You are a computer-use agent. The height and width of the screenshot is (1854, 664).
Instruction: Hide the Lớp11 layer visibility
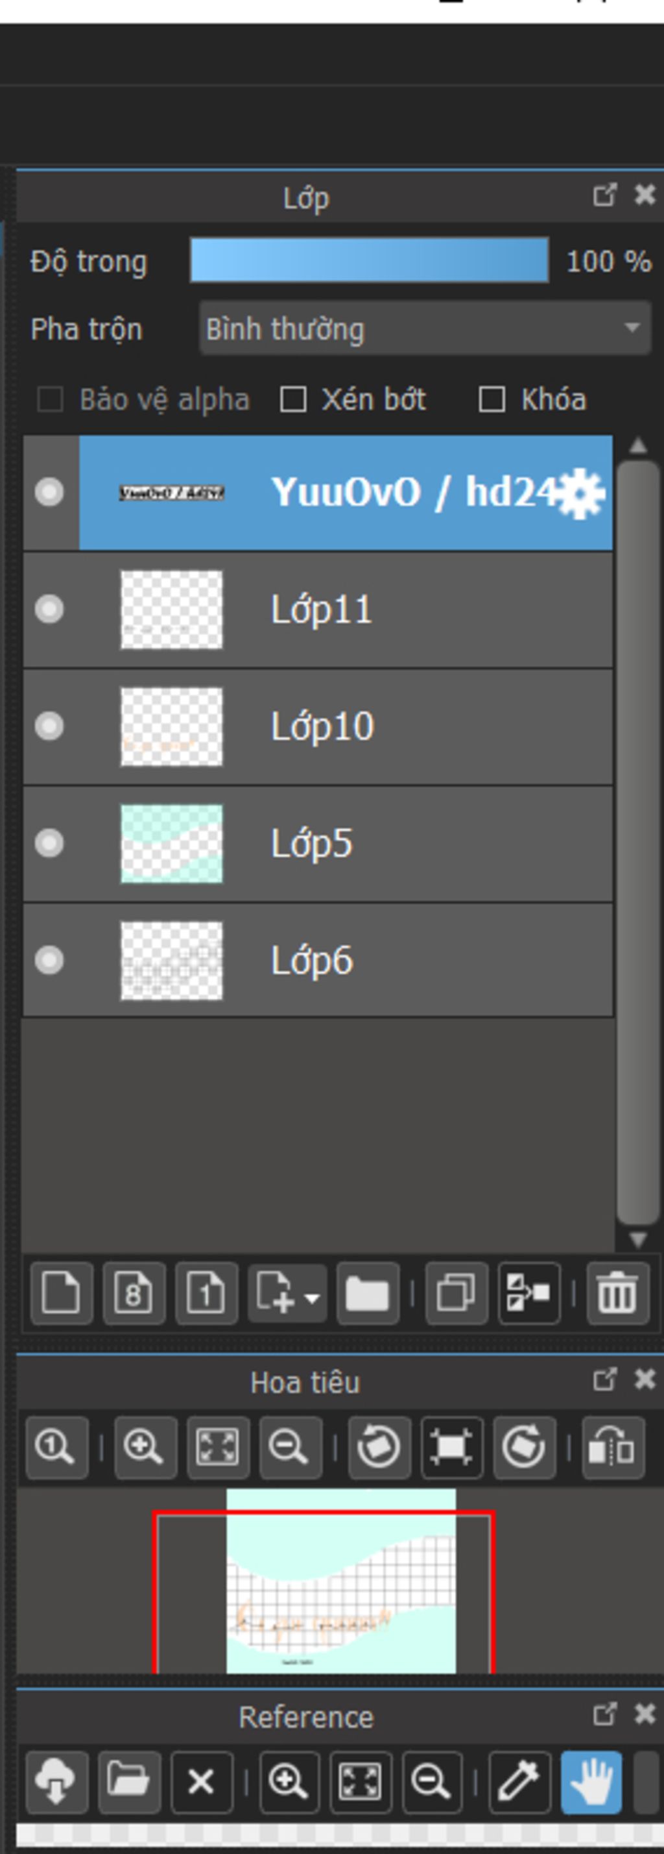[49, 609]
